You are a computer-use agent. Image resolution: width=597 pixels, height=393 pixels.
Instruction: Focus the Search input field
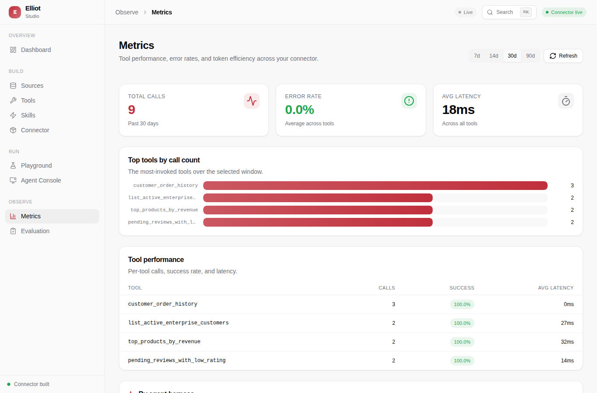[509, 12]
